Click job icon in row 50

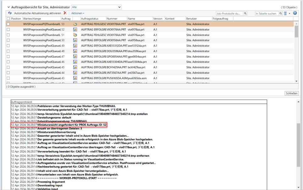tap(75, 40)
